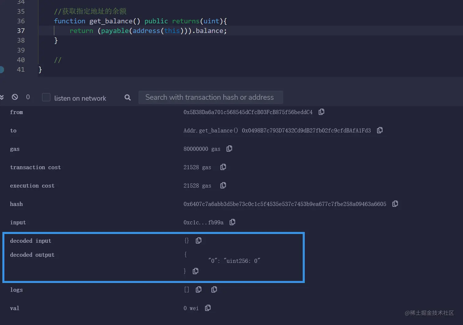The image size is (463, 325).
Task: Click the 21528 gas transaction cost value
Action: pos(197,167)
